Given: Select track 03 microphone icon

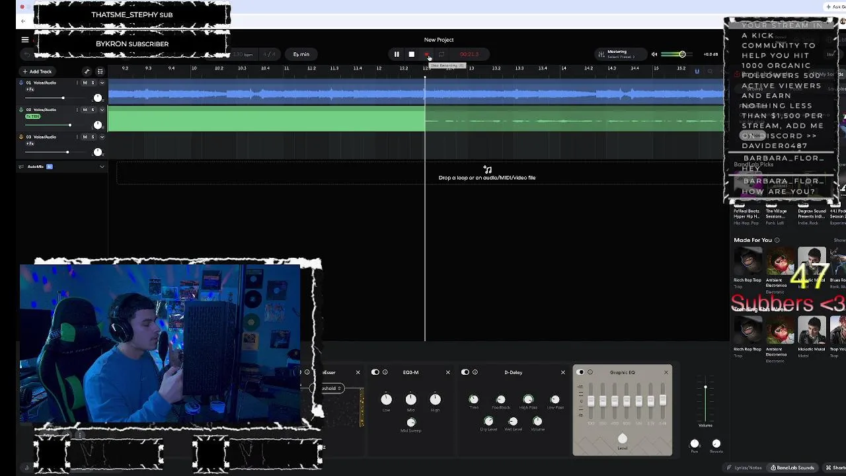Looking at the screenshot, I should [x=21, y=137].
